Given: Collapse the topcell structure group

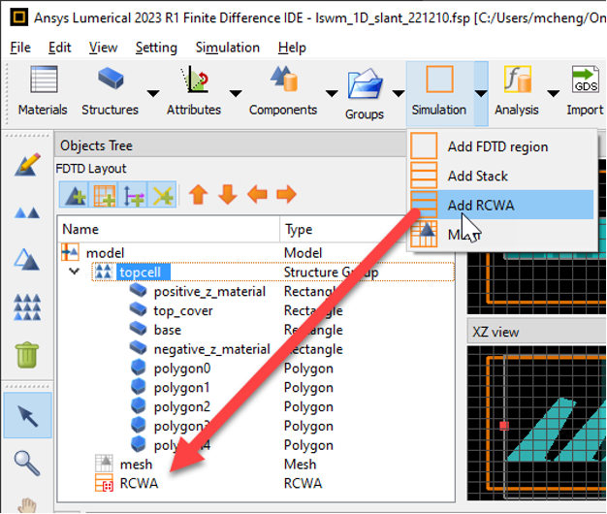Looking at the screenshot, I should 74,272.
